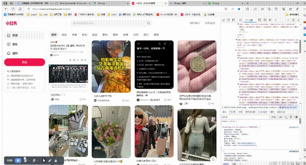306x165 pixels.
Task: Open the DevTools welcome home icon
Action: point(240,20)
